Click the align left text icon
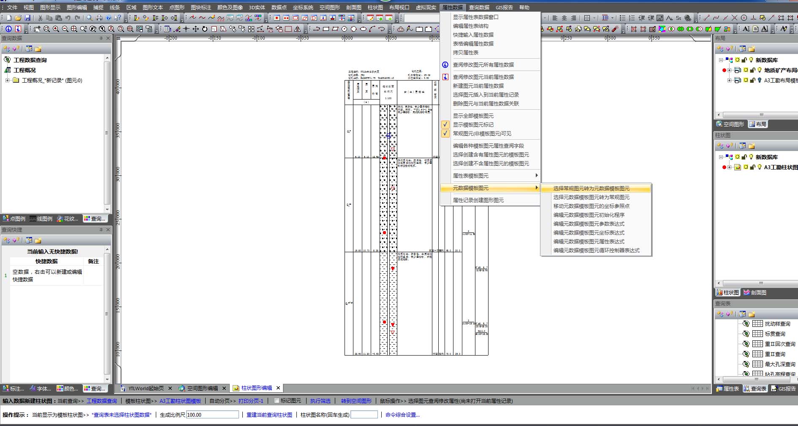Image resolution: width=798 pixels, height=426 pixels. [x=555, y=18]
